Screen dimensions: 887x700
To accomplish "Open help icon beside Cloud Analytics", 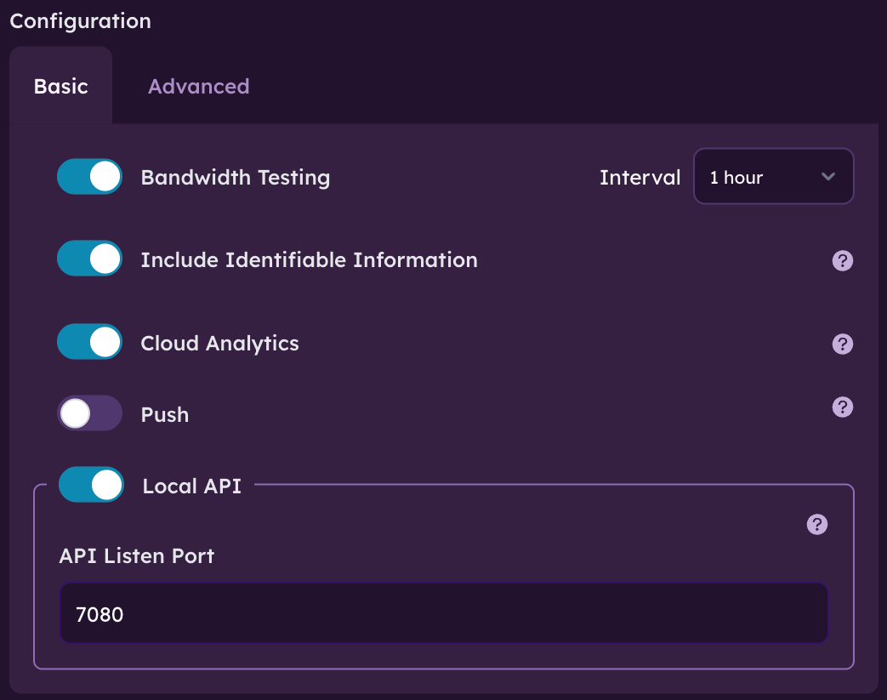I will point(842,344).
